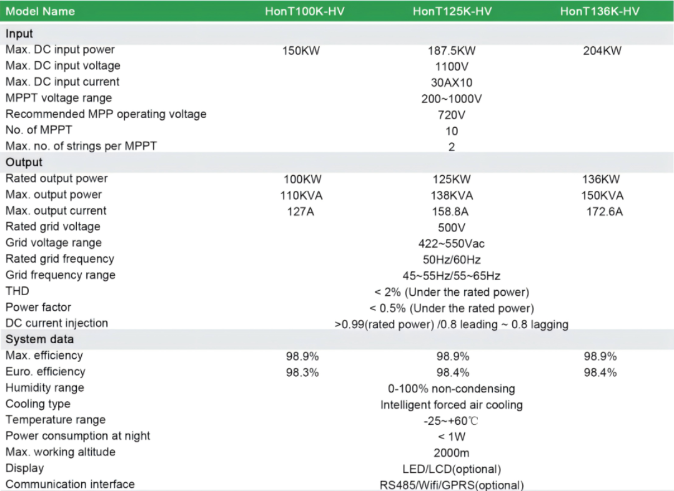This screenshot has height=491, width=674.
Task: Click the 45~55Hz/55~65Hz frequency range value
Action: click(452, 276)
